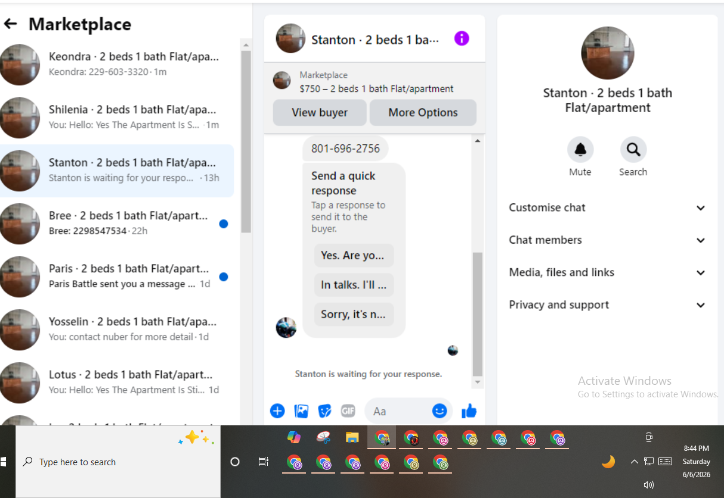Viewport: 724px width, 498px height.
Task: Select the Stanton conversation row
Action: point(117,170)
